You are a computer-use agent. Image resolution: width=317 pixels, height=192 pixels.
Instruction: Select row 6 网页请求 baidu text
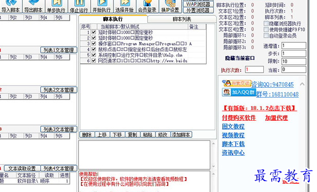[x=142, y=60]
